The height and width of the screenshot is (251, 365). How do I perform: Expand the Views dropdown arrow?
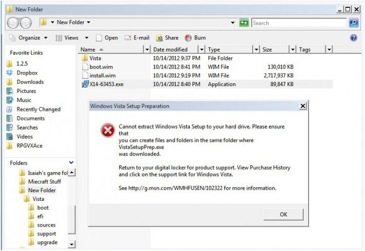pyautogui.click(x=87, y=37)
